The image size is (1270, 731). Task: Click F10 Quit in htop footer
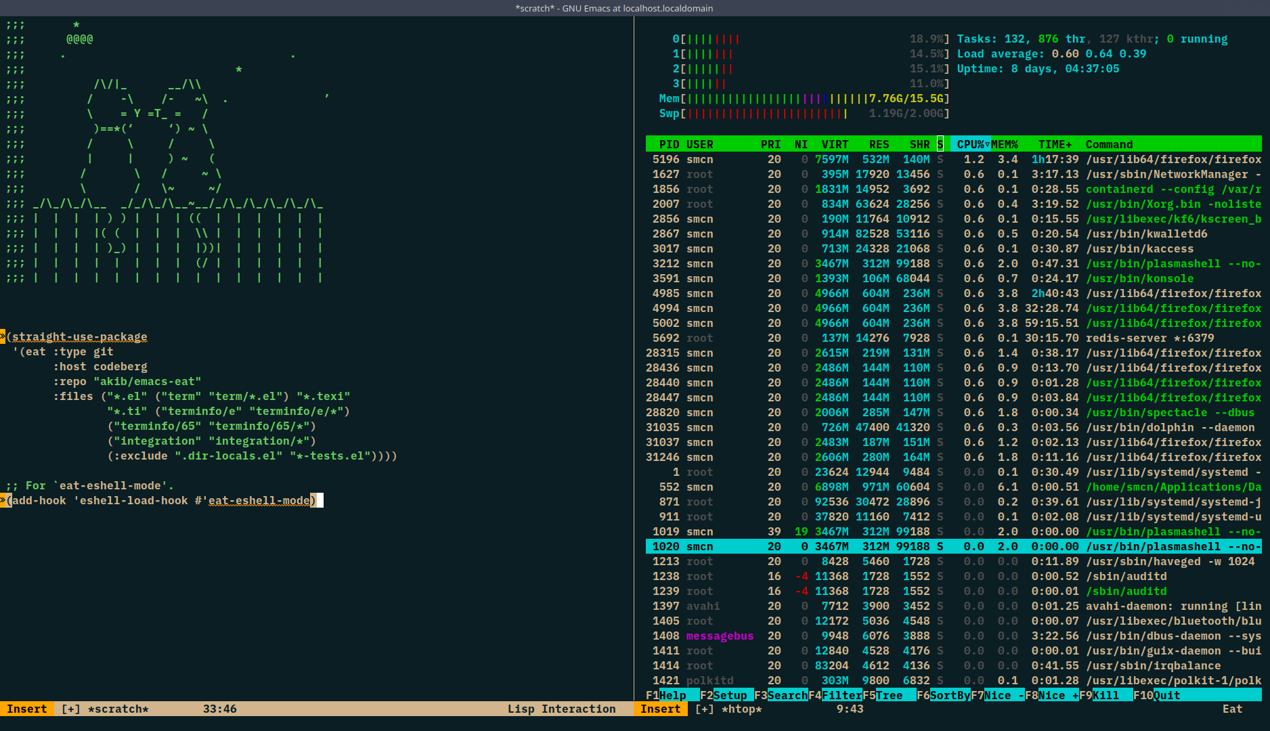pos(1156,695)
